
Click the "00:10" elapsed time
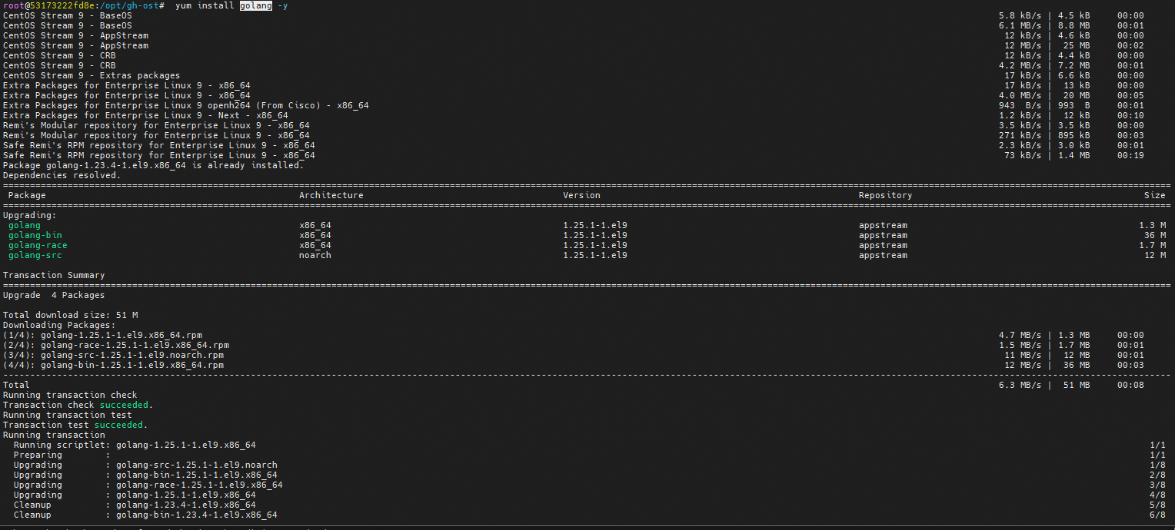[1130, 115]
